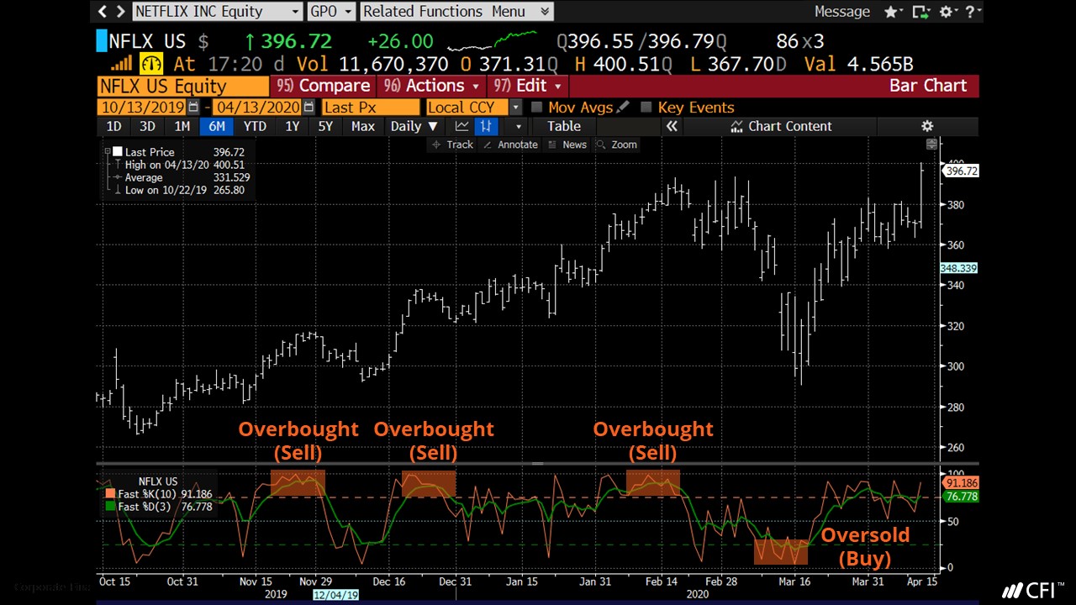1076x605 pixels.
Task: Open calendar picker for start date 10/13/2019
Action: pos(193,107)
